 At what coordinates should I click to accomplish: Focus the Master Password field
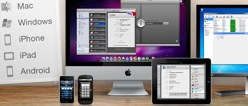click(154, 24)
